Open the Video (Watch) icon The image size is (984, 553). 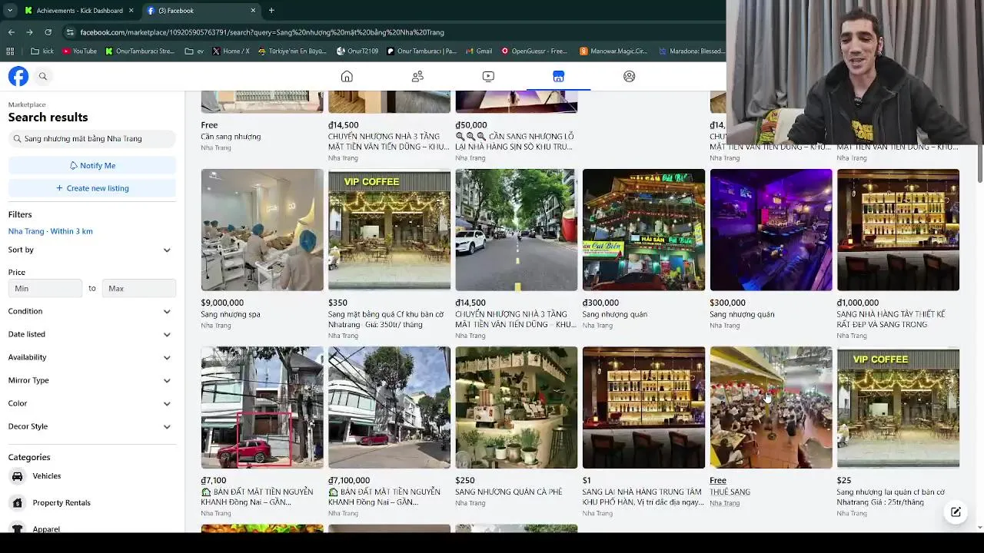tap(488, 76)
